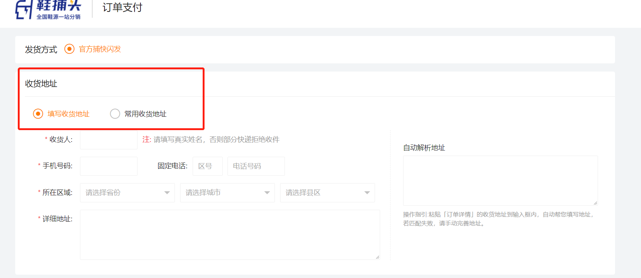Viewport: 641px width, 278px height.
Task: Click the 电话号码 landline field
Action: tap(256, 166)
